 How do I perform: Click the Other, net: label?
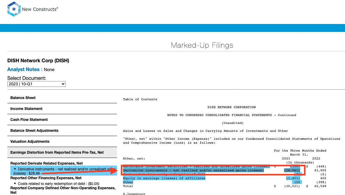134,159
